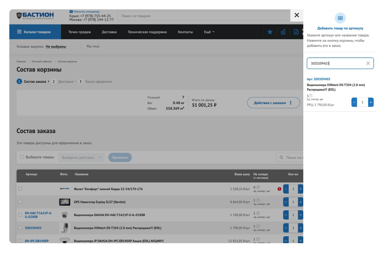The width and height of the screenshot is (388, 256).
Task: Increase quantity of HiWatch camera in side panel
Action: coord(371,102)
